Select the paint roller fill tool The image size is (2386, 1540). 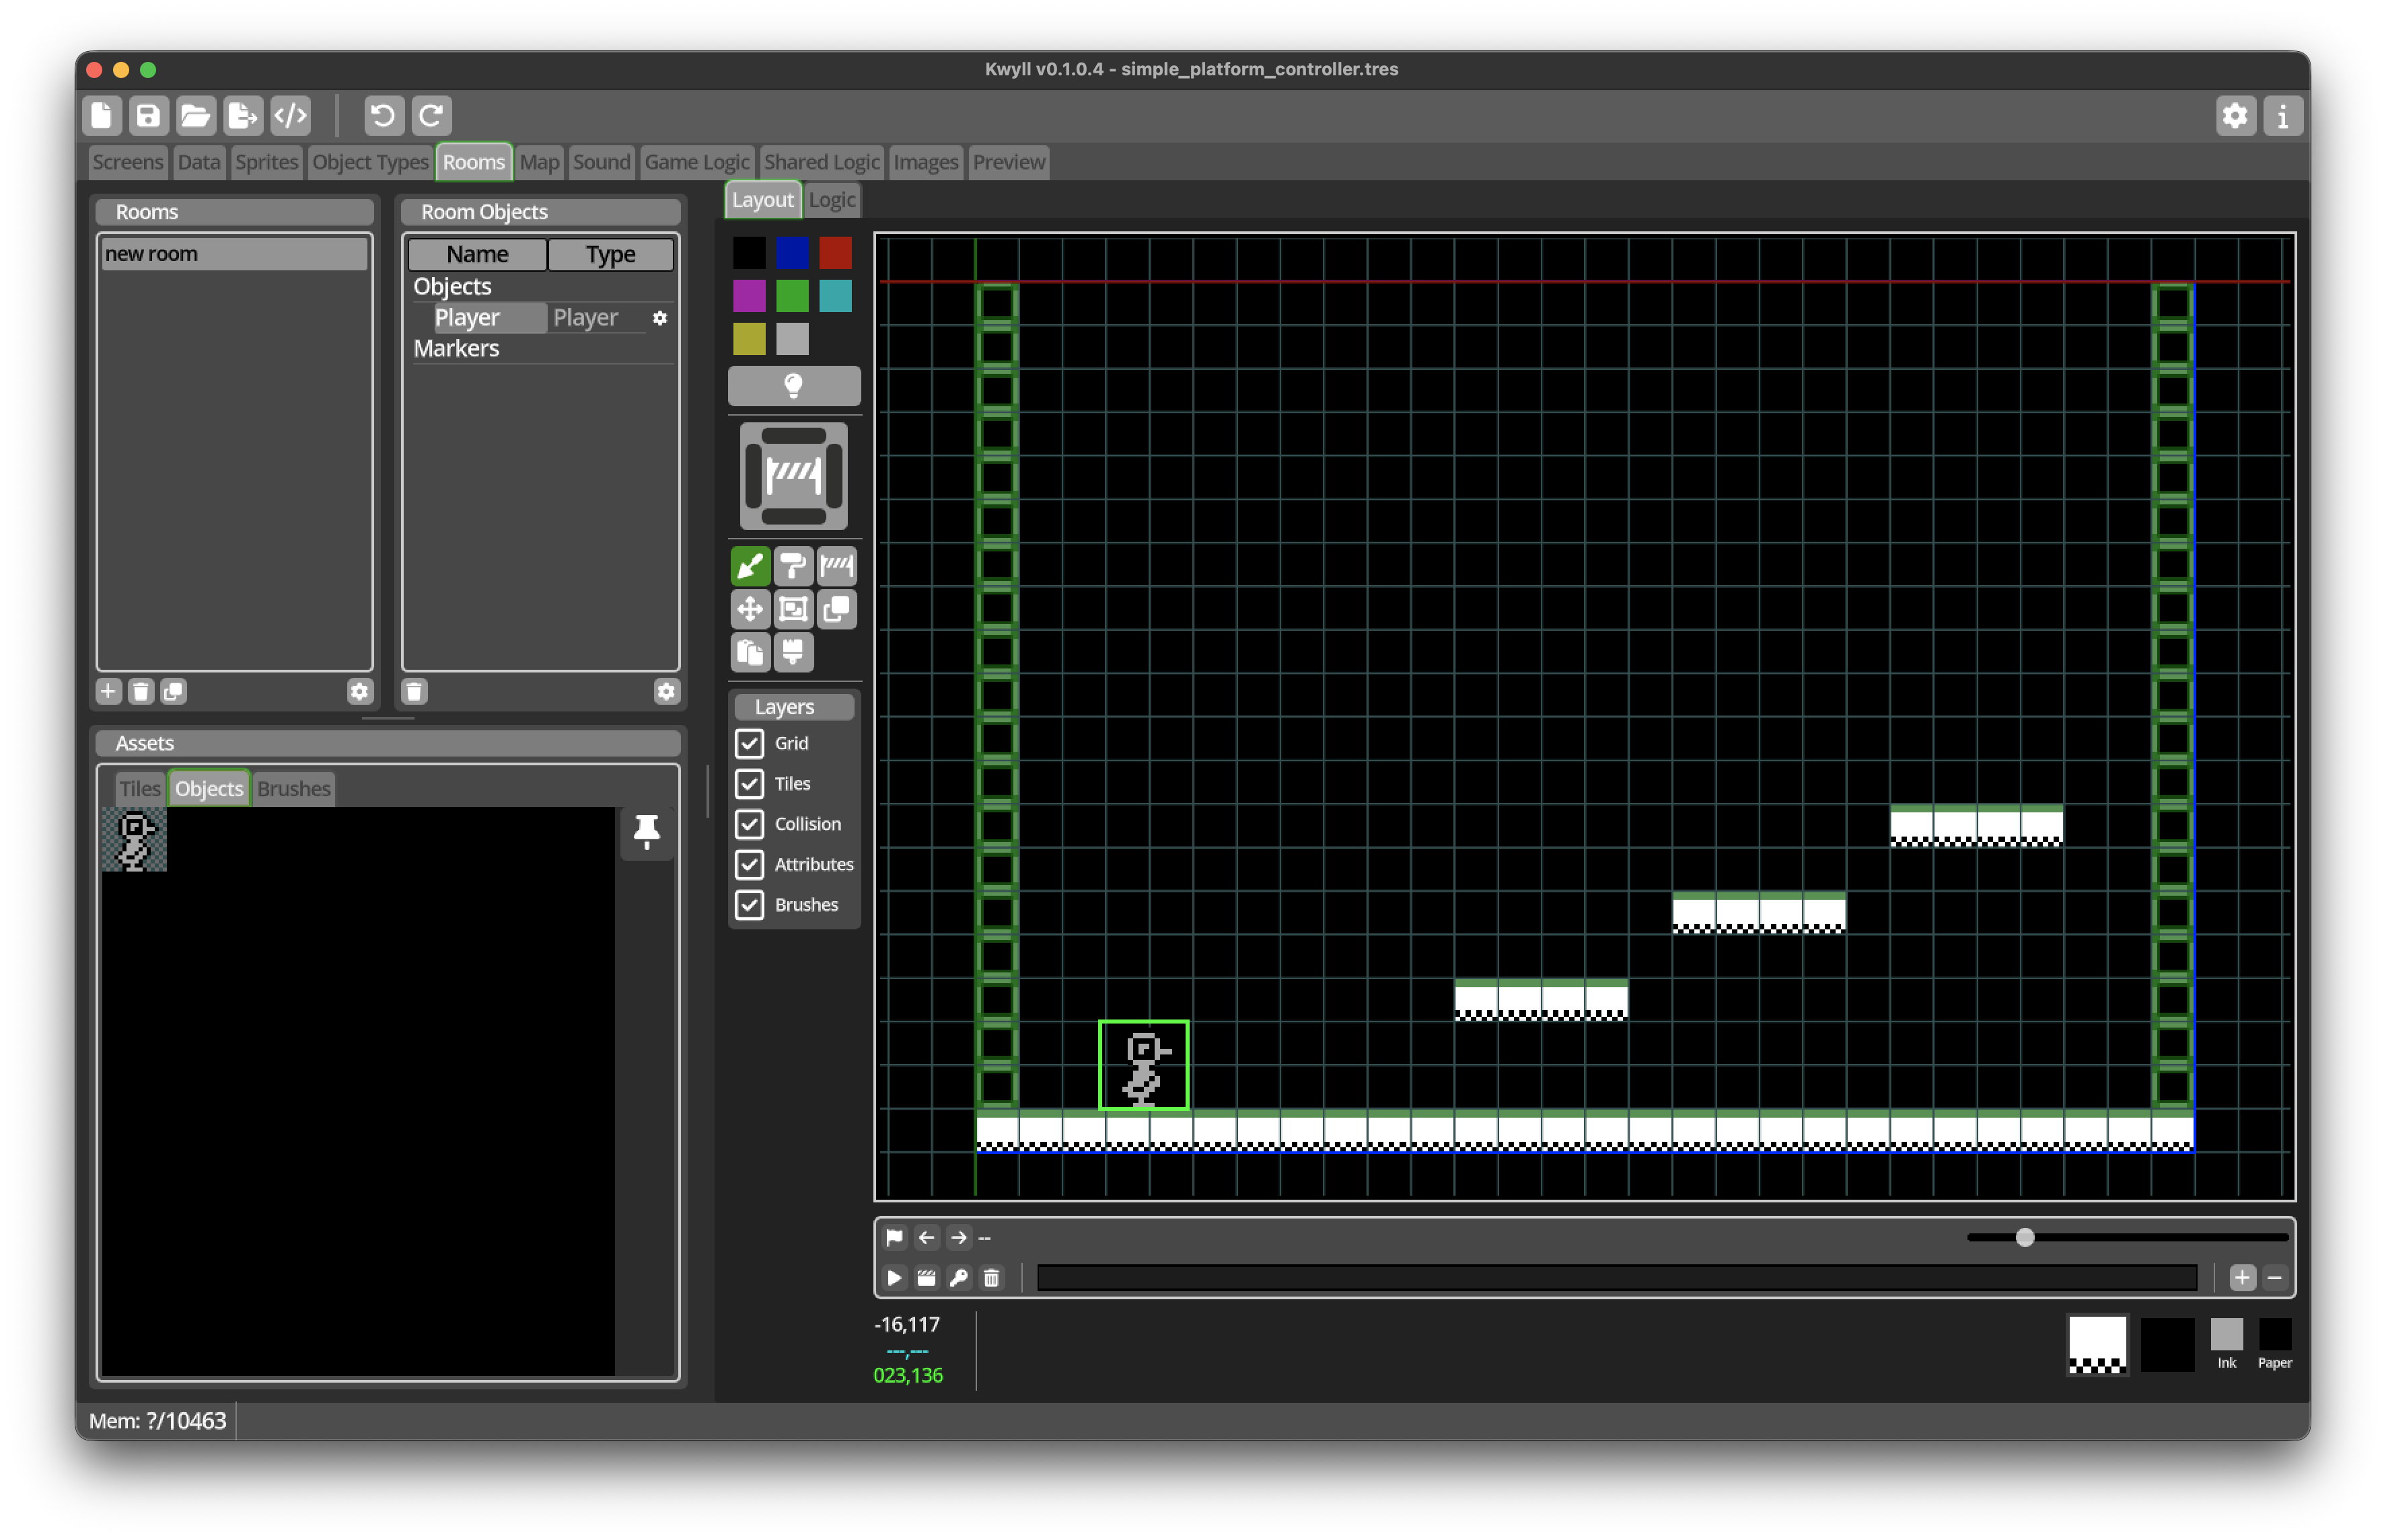pyautogui.click(x=793, y=567)
